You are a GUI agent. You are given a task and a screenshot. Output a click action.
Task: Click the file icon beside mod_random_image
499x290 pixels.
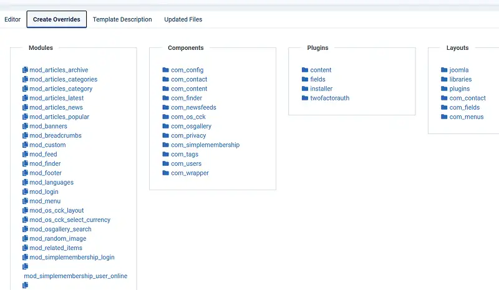click(x=25, y=238)
